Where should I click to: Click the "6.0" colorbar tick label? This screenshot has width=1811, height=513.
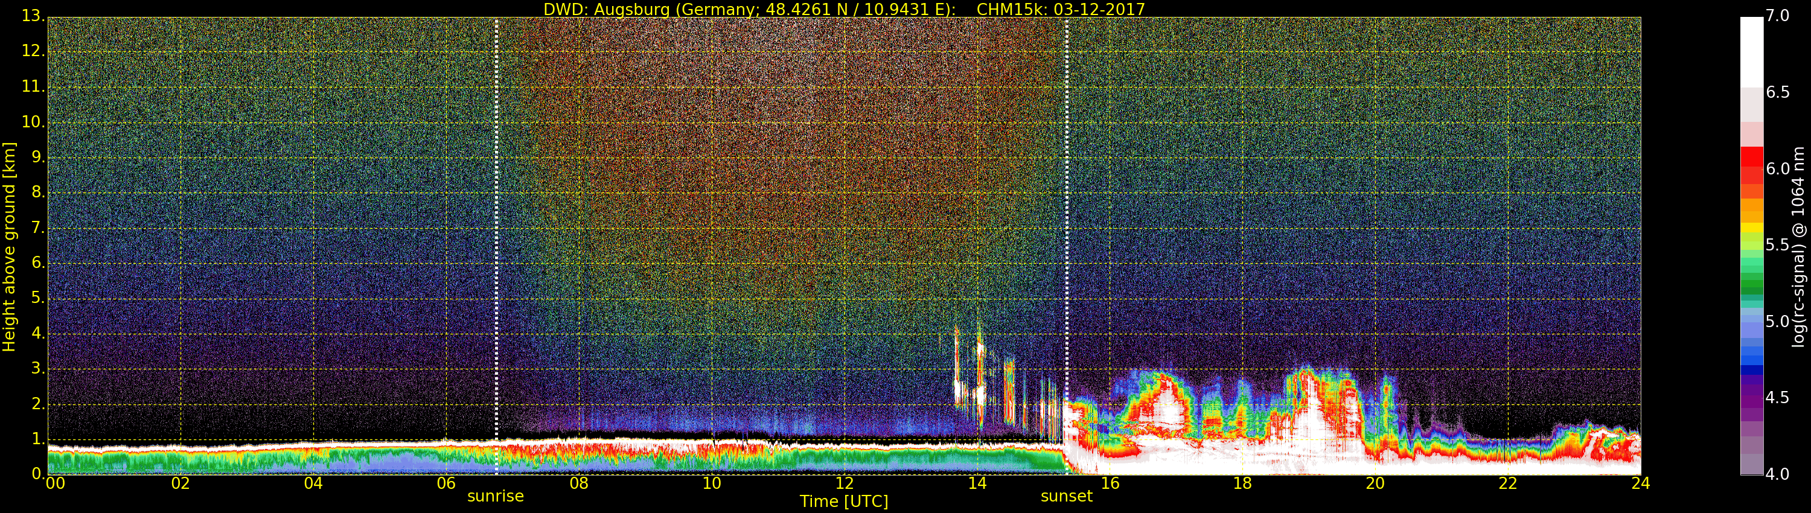pos(1777,168)
